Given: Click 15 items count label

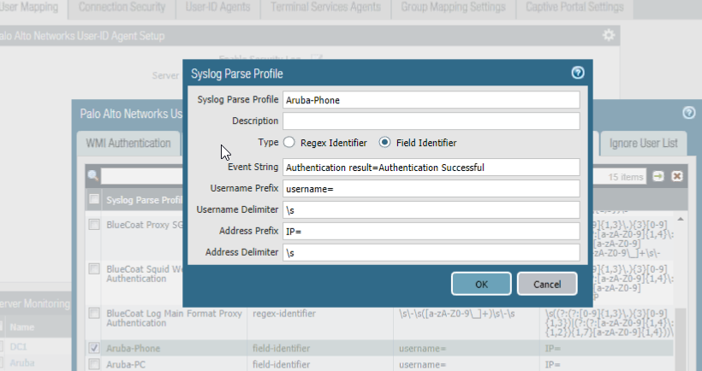Looking at the screenshot, I should coord(626,177).
